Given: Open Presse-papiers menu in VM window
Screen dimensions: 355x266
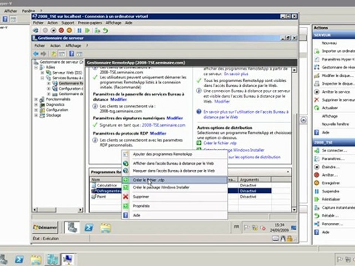Looking at the screenshot, I should (x=90, y=23).
